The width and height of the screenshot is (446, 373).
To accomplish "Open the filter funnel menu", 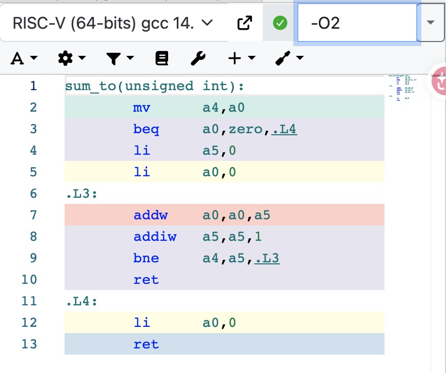I will click(120, 58).
